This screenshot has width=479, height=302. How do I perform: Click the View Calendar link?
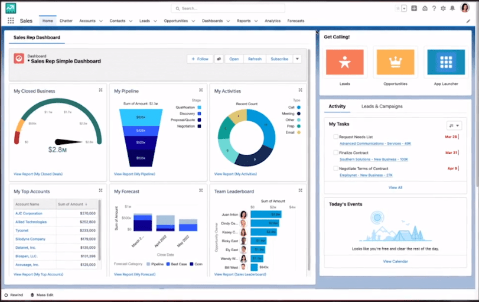tap(395, 261)
